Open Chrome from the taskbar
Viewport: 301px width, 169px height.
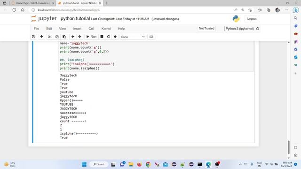(x=148, y=164)
